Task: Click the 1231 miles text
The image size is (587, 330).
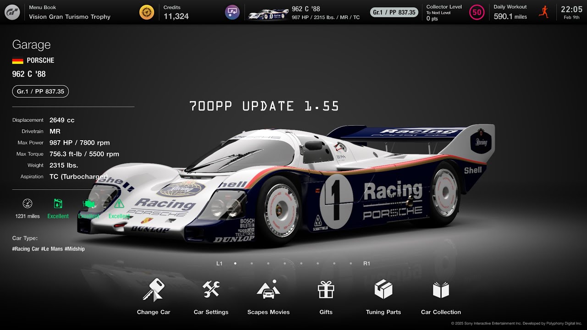Action: coord(28,216)
